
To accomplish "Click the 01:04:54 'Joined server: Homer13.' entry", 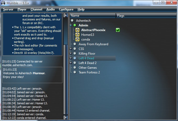I will tap(25, 96).
